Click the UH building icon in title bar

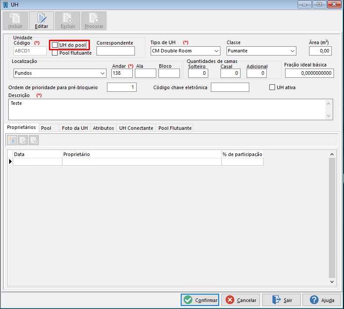point(6,5)
